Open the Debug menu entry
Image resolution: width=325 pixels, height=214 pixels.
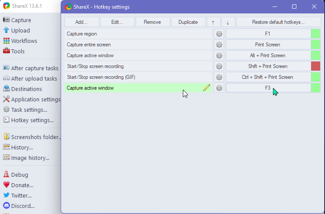point(16,175)
